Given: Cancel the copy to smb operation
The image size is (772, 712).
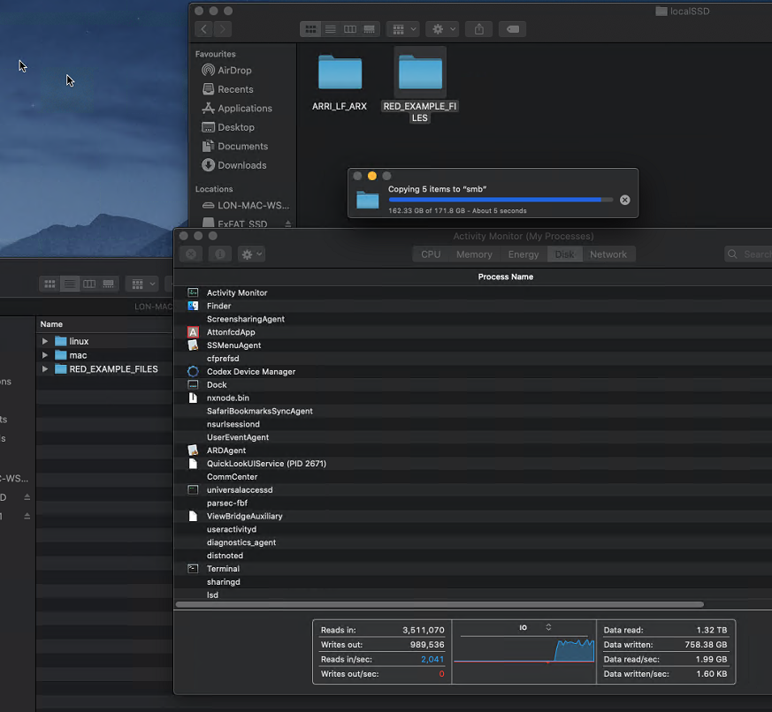Looking at the screenshot, I should pyautogui.click(x=625, y=200).
